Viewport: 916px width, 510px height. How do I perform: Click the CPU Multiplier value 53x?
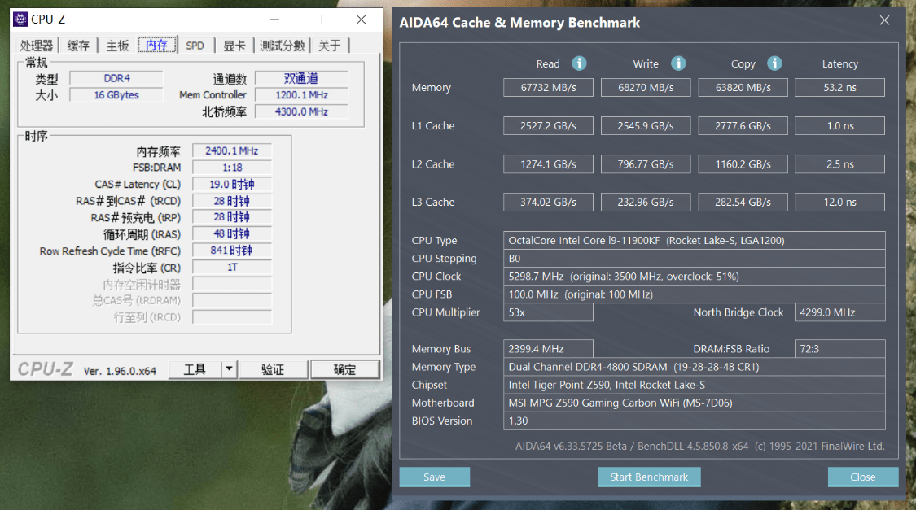pos(549,312)
